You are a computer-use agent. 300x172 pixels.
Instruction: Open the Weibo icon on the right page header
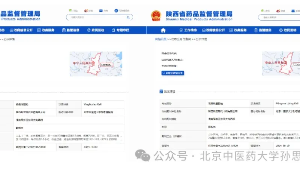tap(278, 11)
